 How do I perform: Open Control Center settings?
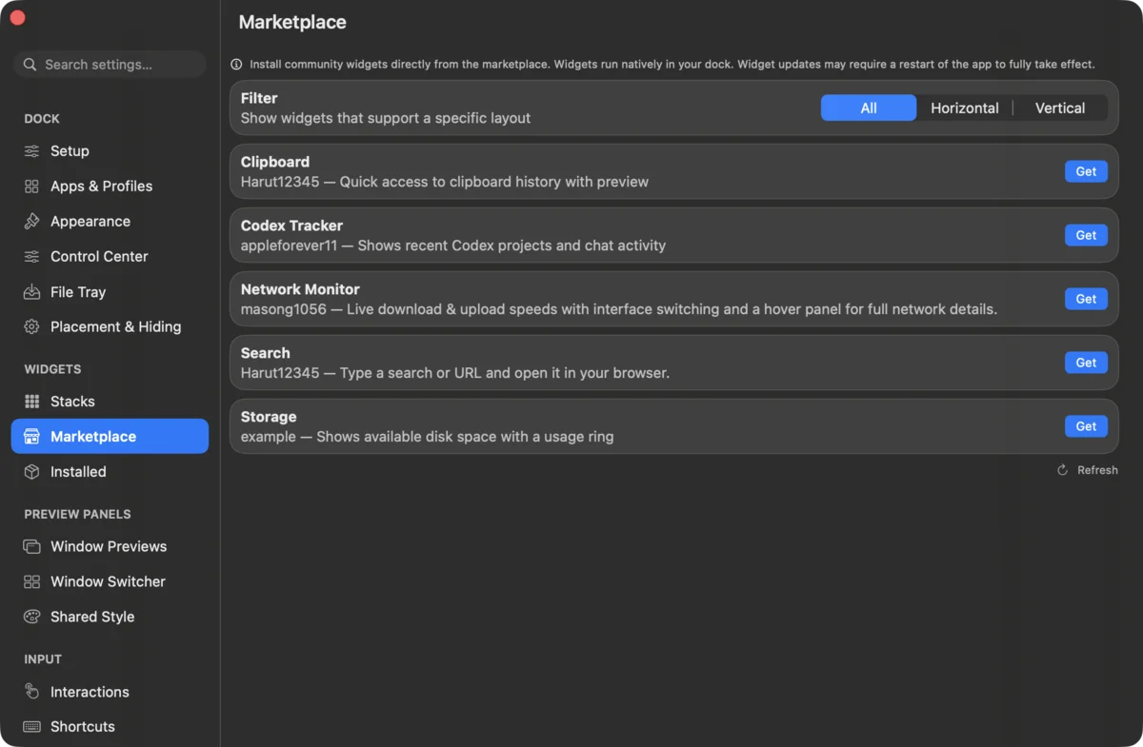point(110,257)
